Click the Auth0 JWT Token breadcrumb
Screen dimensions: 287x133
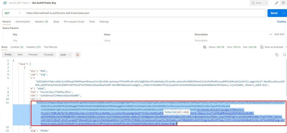(19, 3)
